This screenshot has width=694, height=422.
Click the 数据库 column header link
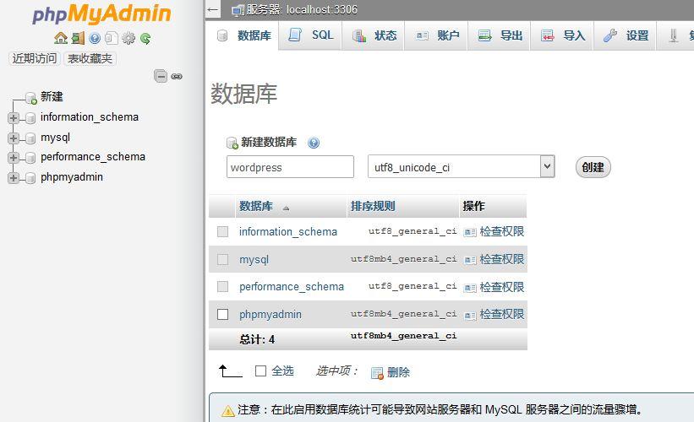256,207
